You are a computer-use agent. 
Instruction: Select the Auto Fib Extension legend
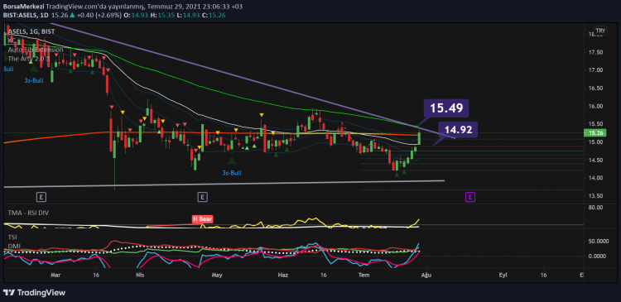pos(36,50)
